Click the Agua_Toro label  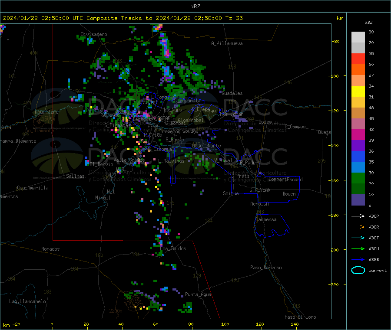point(46,112)
